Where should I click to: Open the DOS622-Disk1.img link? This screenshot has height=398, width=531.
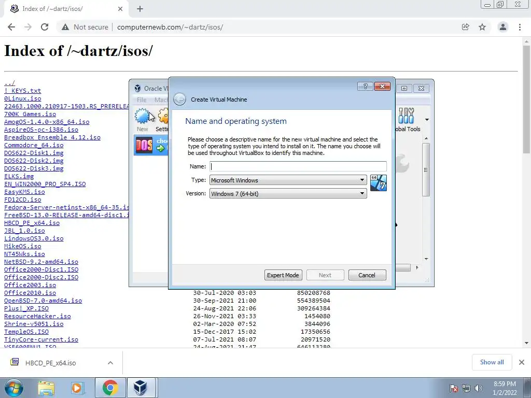point(34,153)
